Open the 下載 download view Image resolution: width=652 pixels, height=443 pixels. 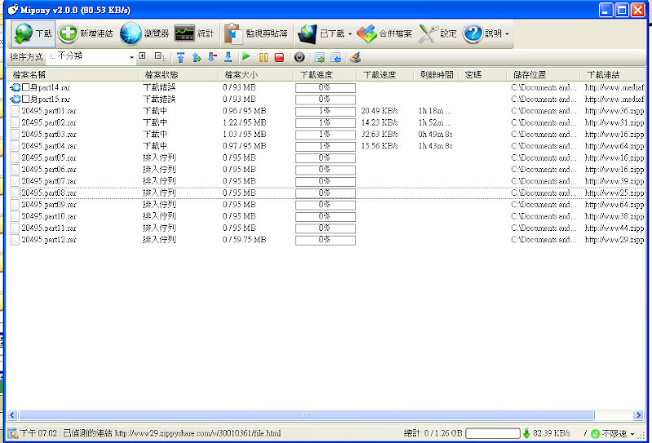coord(33,33)
